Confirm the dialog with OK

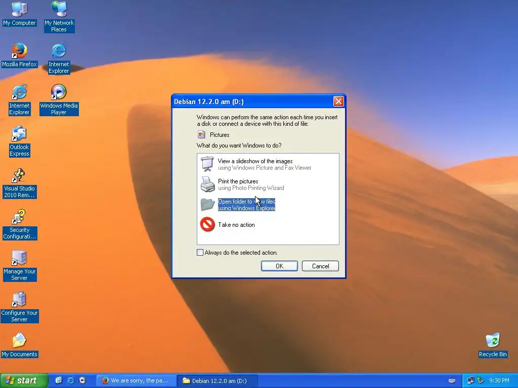coord(279,266)
